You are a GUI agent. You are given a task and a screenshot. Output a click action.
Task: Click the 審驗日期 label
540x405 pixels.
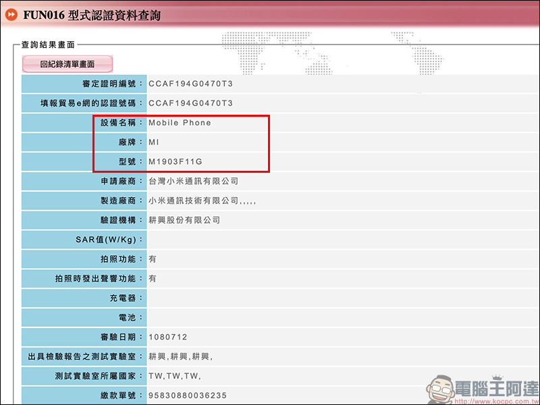122,337
